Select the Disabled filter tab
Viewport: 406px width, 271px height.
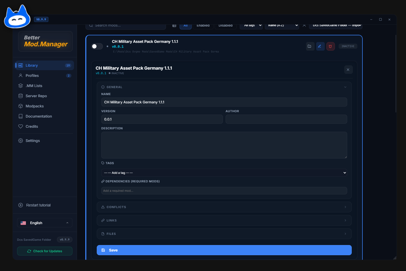click(x=226, y=26)
